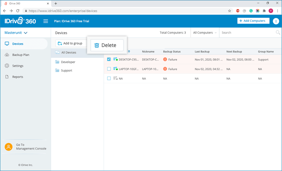Open the browser extensions puzzle icon
Image resolution: width=282 pixels, height=171 pixels.
coord(264,11)
